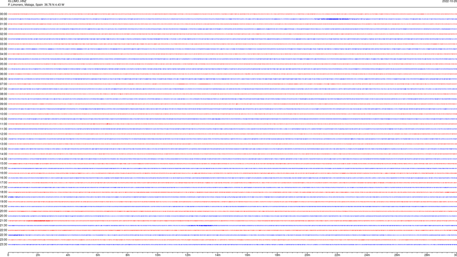Click the '09:30' trace time label
The image size is (457, 257).
3,109
